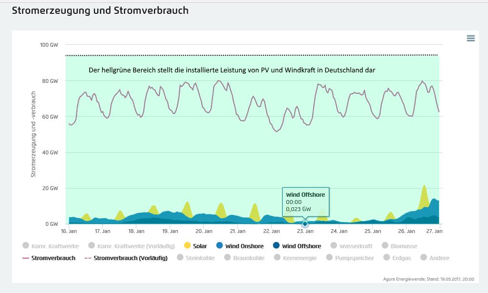488x293 pixels.
Task: Click the Wind Offshore data point marker
Action: 305,224
